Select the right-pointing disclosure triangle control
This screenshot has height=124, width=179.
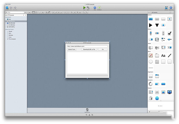point(150,25)
